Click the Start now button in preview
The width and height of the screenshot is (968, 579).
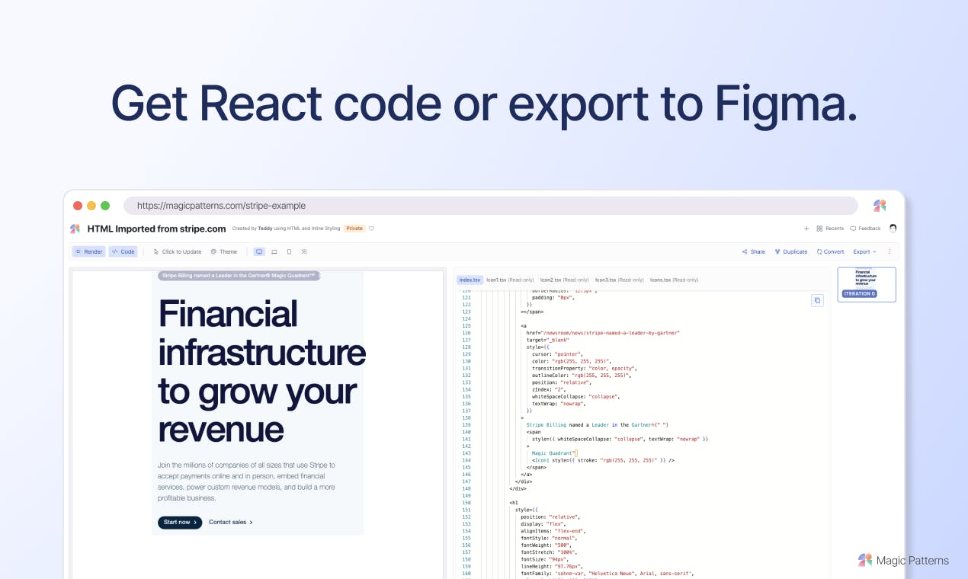click(x=180, y=522)
